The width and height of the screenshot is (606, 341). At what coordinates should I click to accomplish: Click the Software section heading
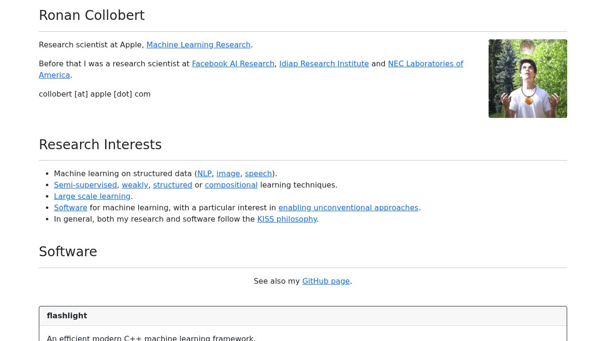[x=68, y=251]
